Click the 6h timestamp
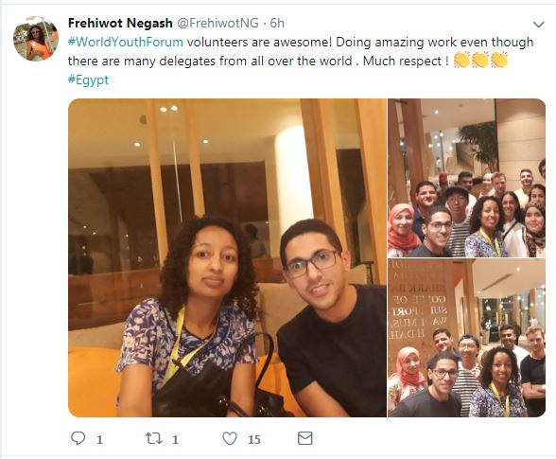Screen dimensions: 556x459 pos(277,23)
